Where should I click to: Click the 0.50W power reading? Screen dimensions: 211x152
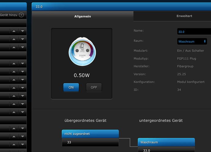[x=82, y=75]
